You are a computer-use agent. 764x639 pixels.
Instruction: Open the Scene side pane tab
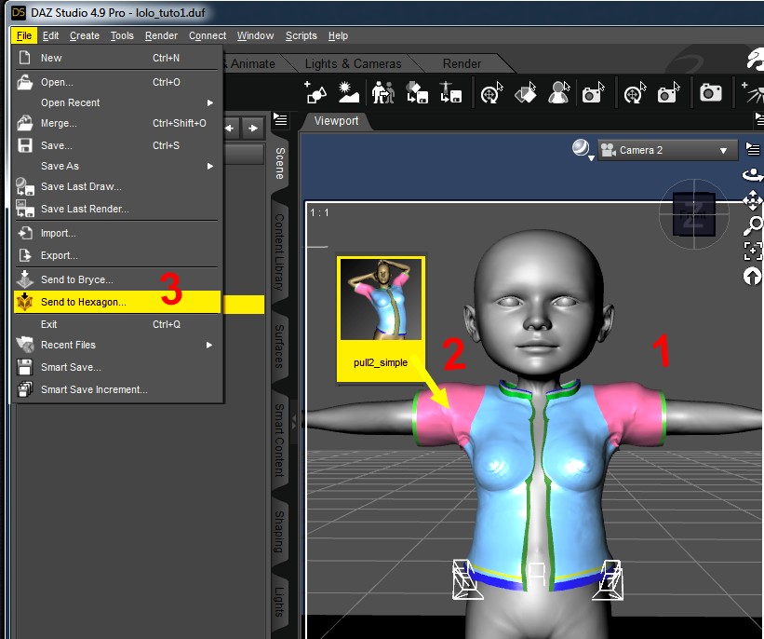pyautogui.click(x=280, y=163)
